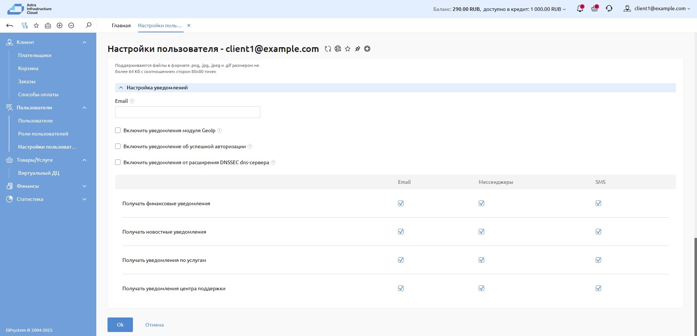Enable DNSSEC dns-server notifications checkbox
Viewport: 697px width, 336px height.
point(118,162)
